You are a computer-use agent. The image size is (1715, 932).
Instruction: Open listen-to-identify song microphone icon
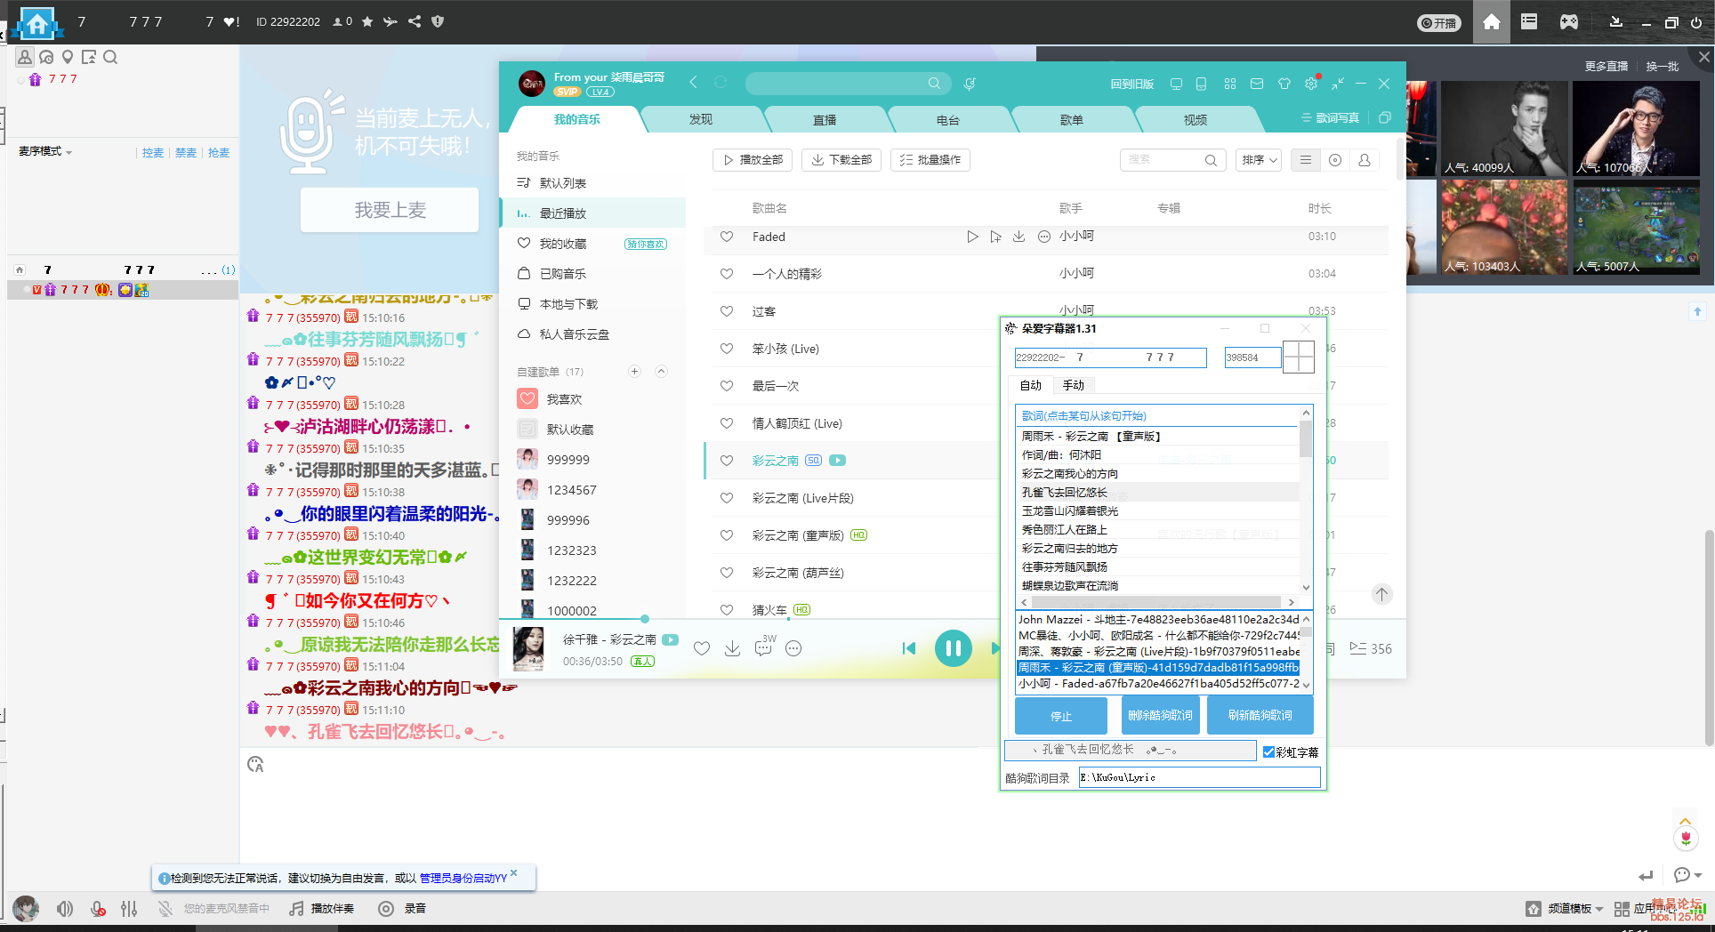970,83
